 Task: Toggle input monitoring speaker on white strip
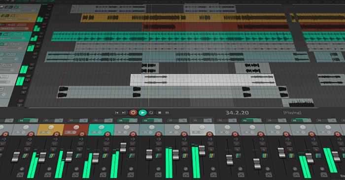point(210,139)
